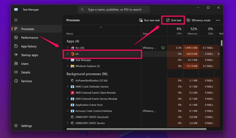Sort processes by the Memory column
The width and height of the screenshot is (236, 138).
point(192,31)
